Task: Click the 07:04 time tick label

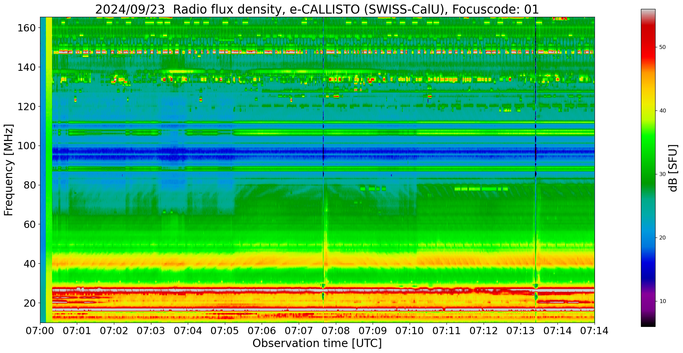Action: coord(188,331)
